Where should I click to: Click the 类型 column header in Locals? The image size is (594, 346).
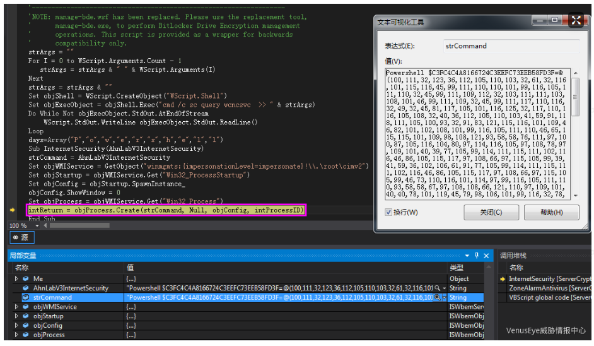(x=457, y=268)
